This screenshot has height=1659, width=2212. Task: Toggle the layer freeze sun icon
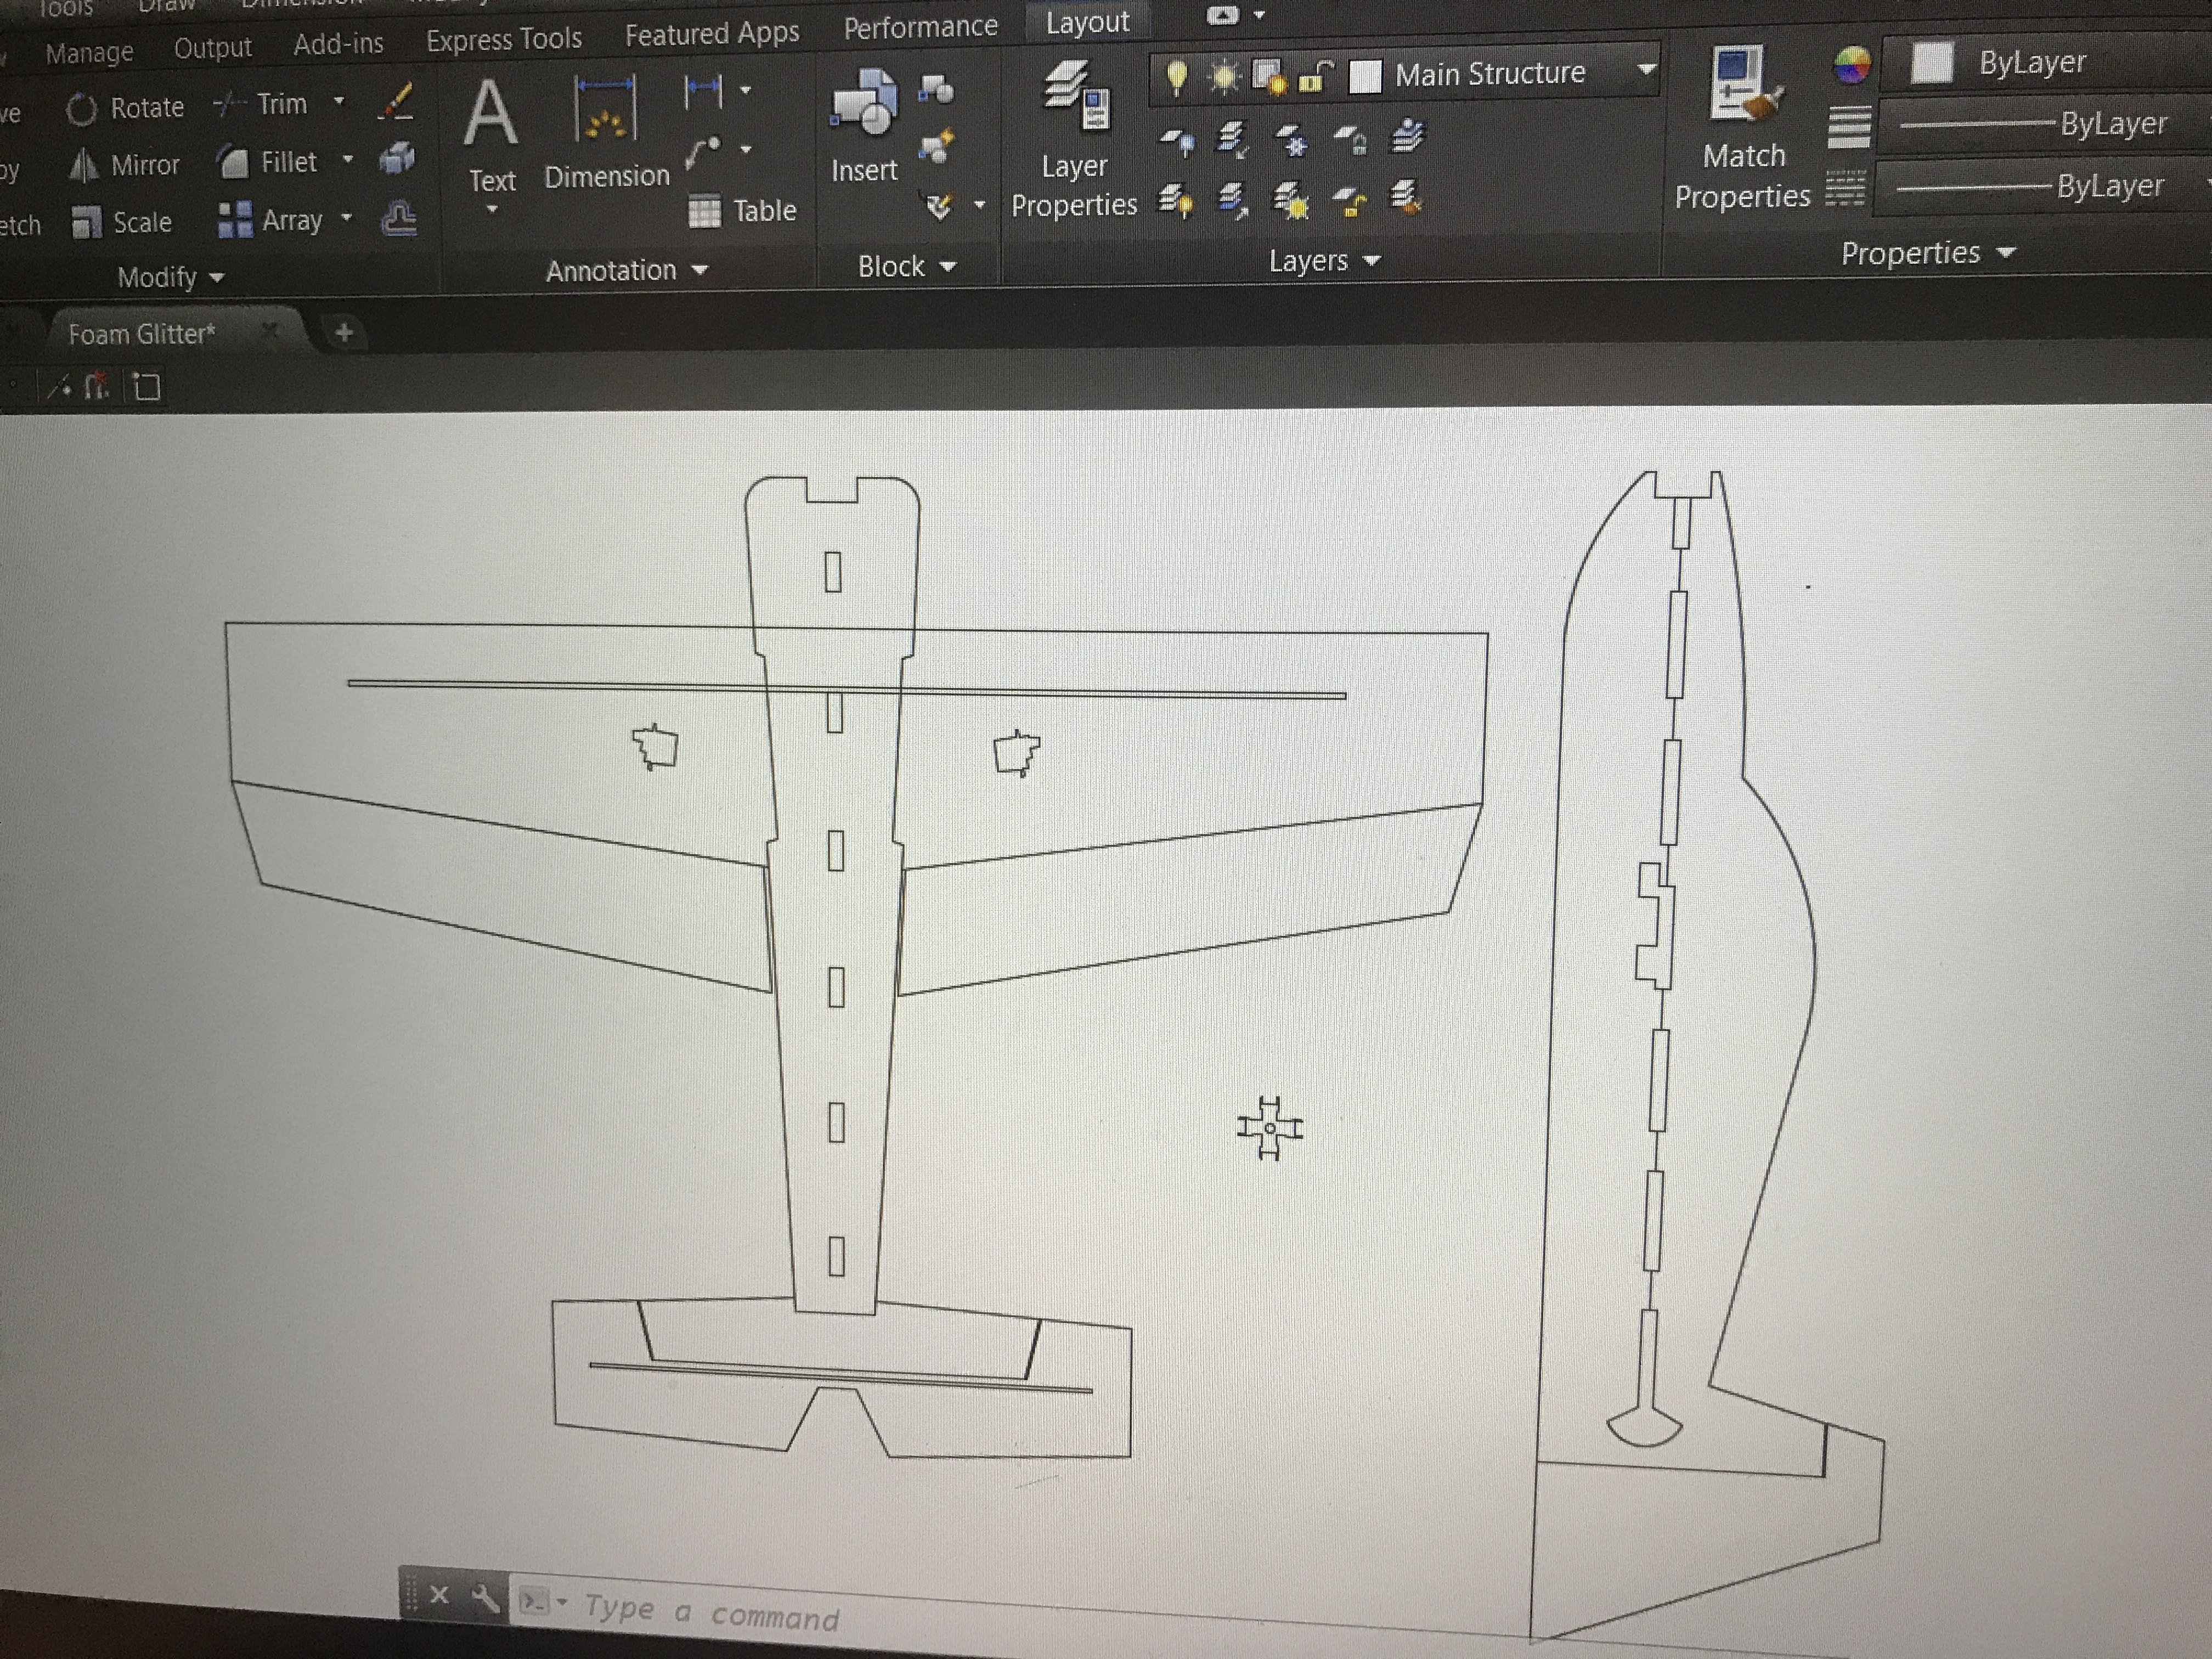[x=1224, y=77]
